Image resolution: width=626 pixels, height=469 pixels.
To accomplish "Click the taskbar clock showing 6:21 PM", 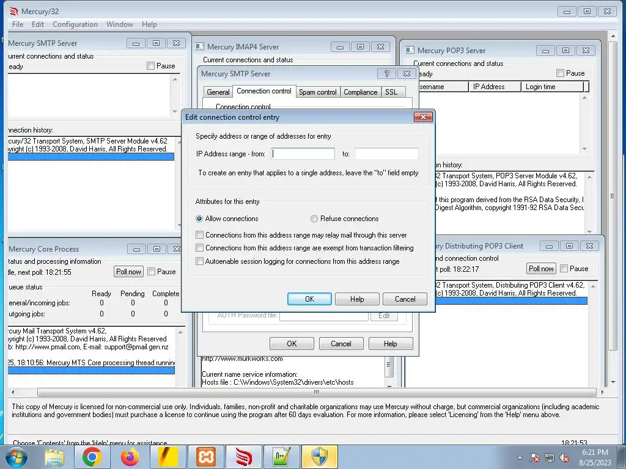I will click(x=595, y=457).
